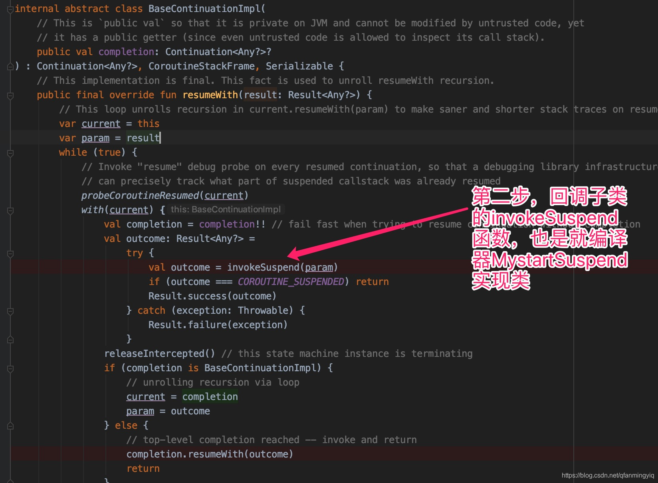Click the COROUTINE_SUSPENDED constant
This screenshot has width=658, height=483.
[x=291, y=282]
